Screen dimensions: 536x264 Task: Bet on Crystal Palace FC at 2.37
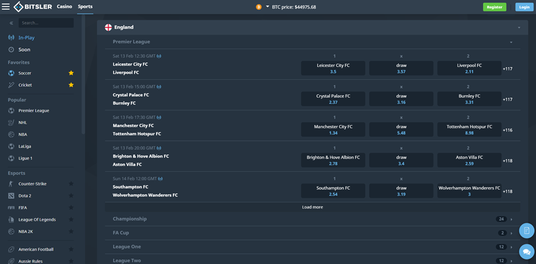pyautogui.click(x=333, y=99)
